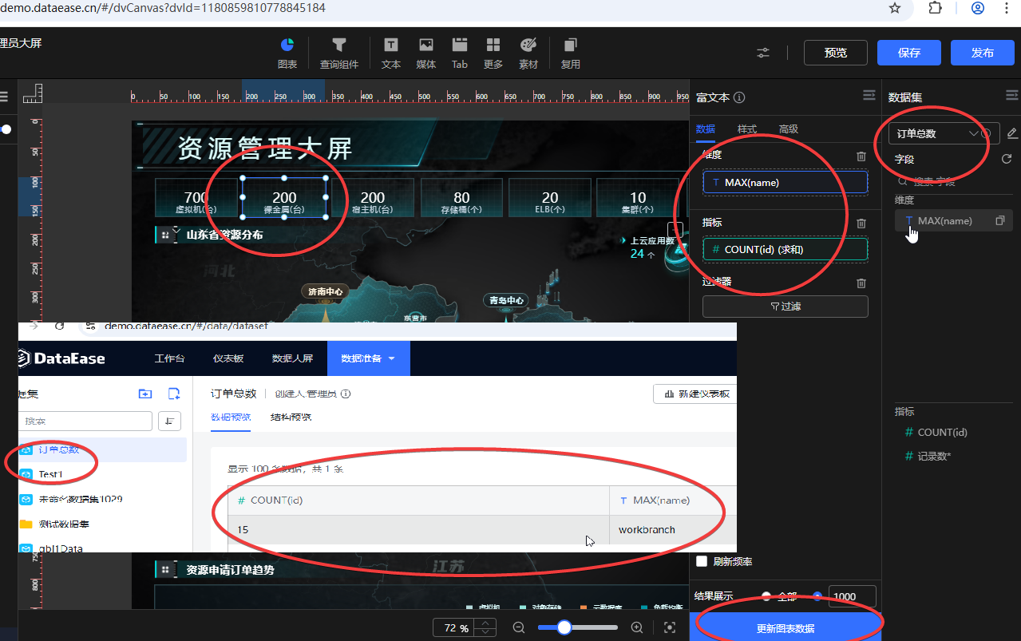Select the 素材 palette icon
Viewport: 1021px width, 641px height.
tap(528, 46)
